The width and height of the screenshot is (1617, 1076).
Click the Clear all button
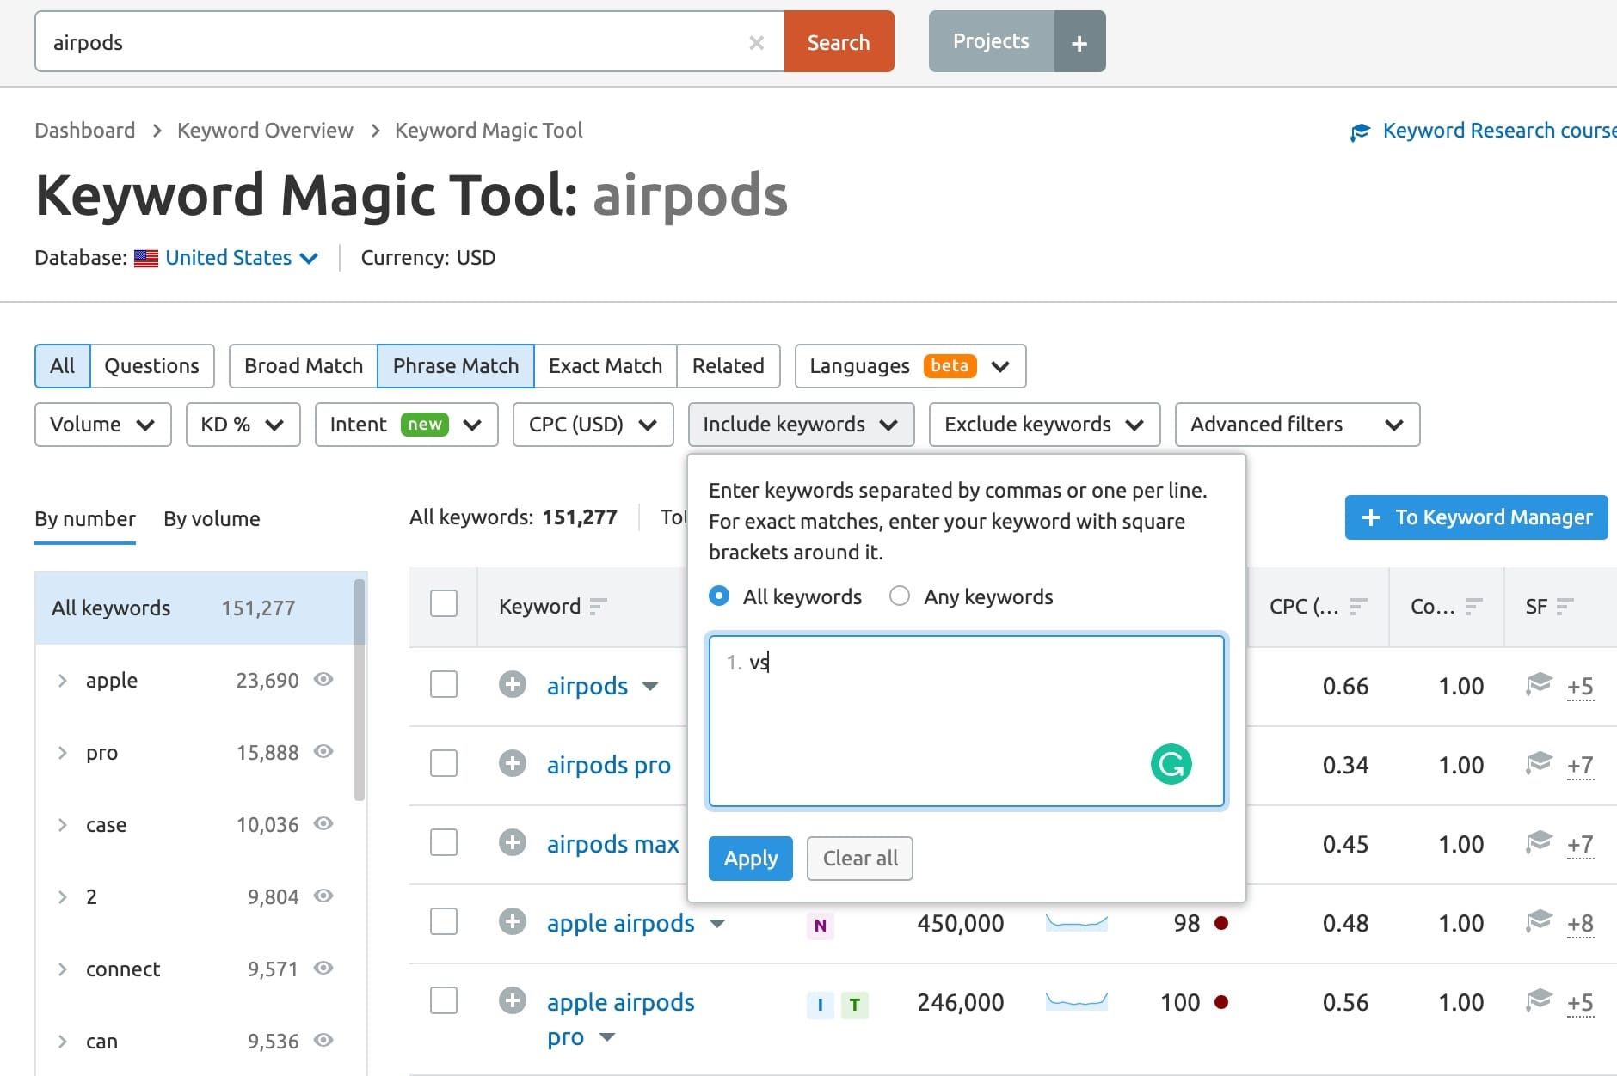point(860,859)
